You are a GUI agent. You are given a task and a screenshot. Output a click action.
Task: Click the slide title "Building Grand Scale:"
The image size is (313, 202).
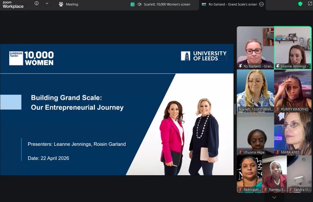[66, 98]
